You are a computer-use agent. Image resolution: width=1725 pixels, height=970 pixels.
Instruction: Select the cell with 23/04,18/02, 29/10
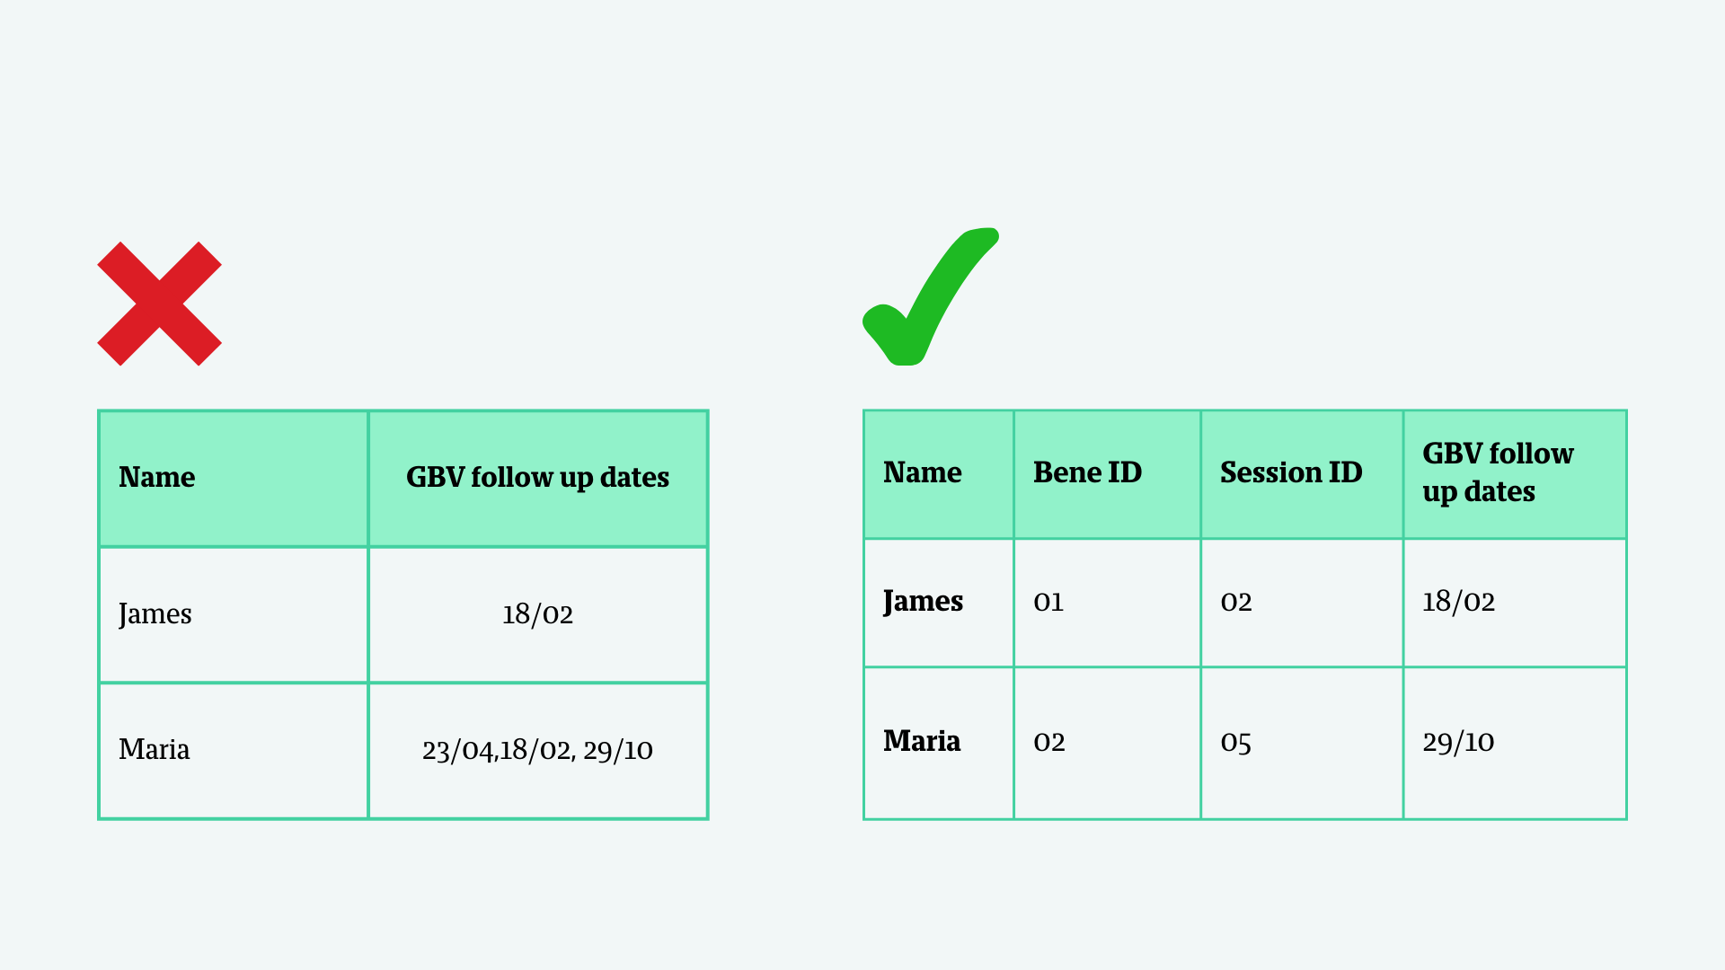[537, 751]
